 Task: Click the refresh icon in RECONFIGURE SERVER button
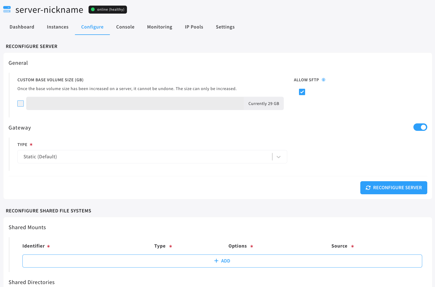click(x=368, y=188)
